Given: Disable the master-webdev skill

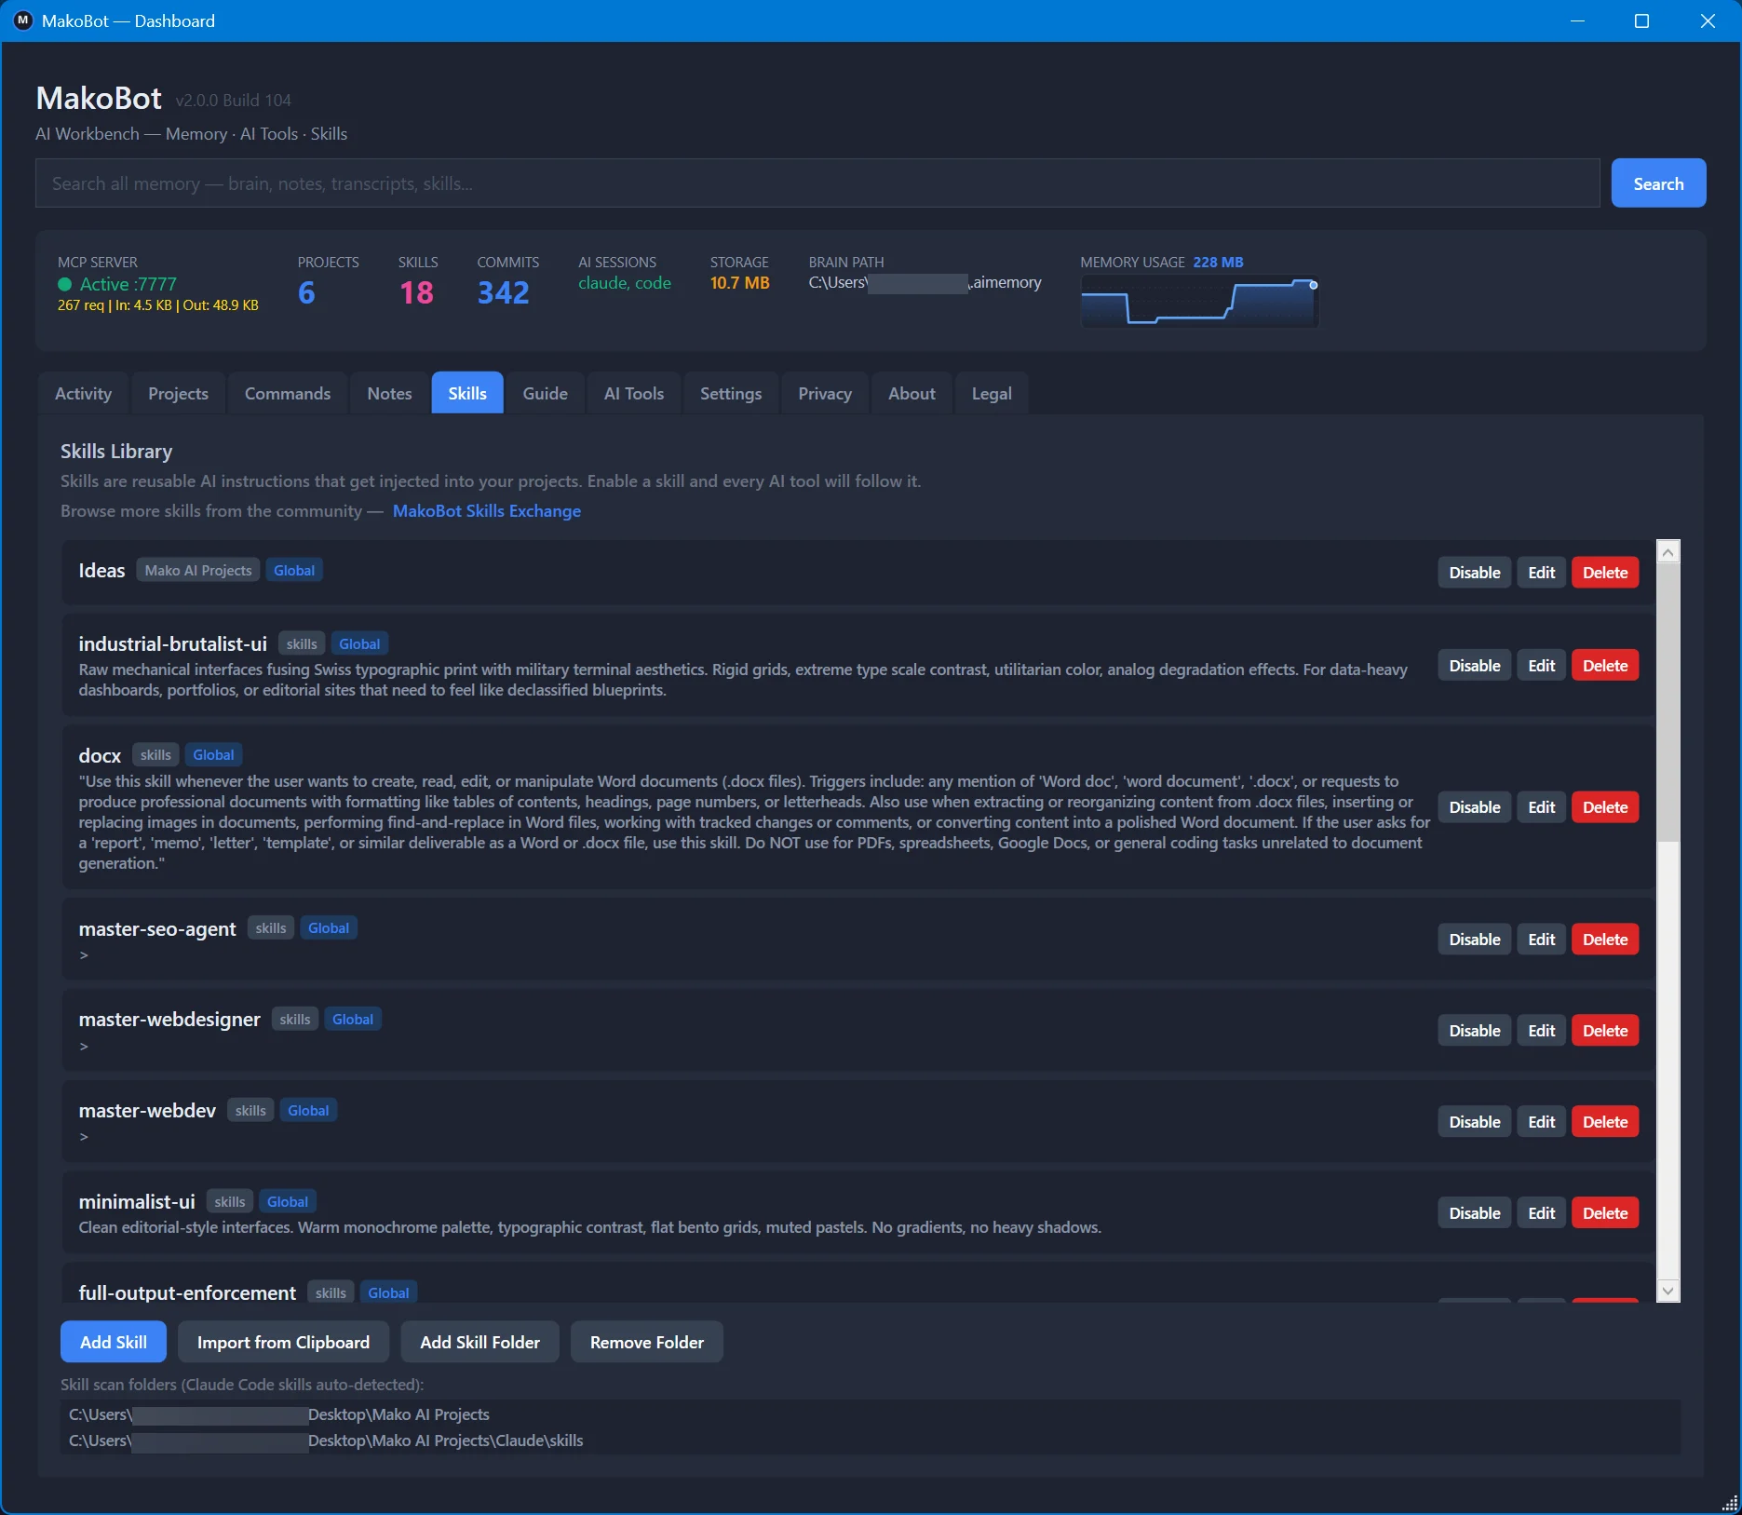Looking at the screenshot, I should [1474, 1122].
